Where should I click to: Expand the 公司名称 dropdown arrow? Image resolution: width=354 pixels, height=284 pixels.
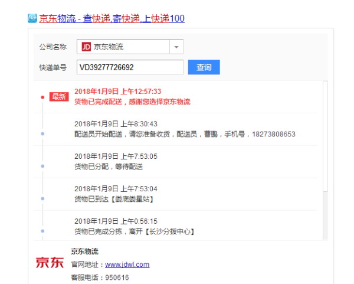coord(176,47)
